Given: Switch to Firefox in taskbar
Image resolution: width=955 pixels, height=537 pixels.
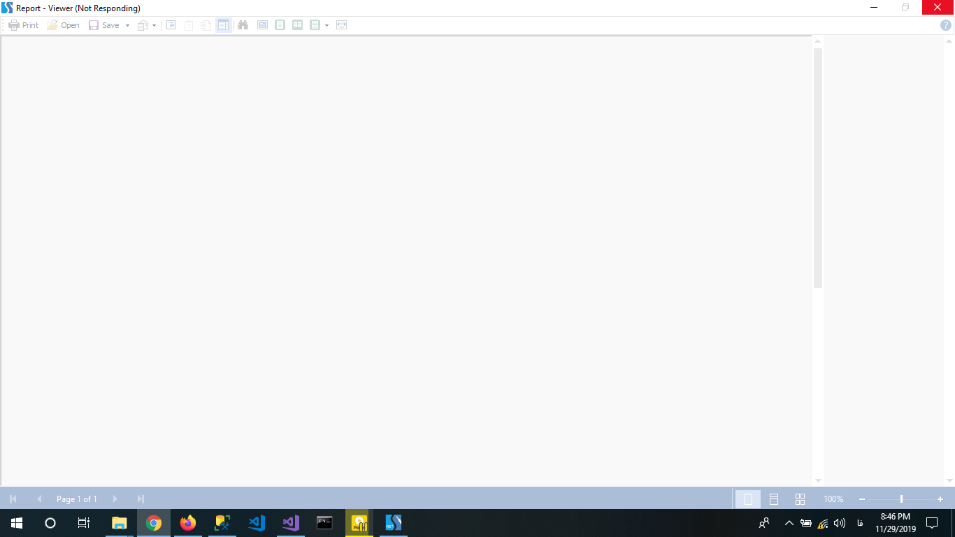Looking at the screenshot, I should coord(188,523).
